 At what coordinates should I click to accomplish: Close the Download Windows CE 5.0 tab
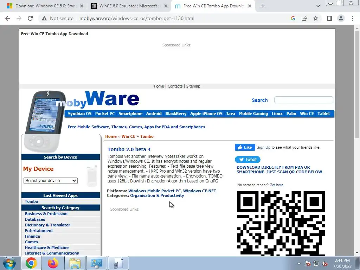point(81,6)
